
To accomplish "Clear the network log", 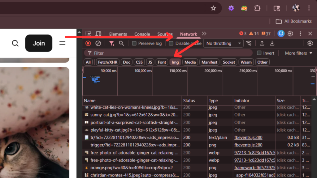I will click(98, 43).
